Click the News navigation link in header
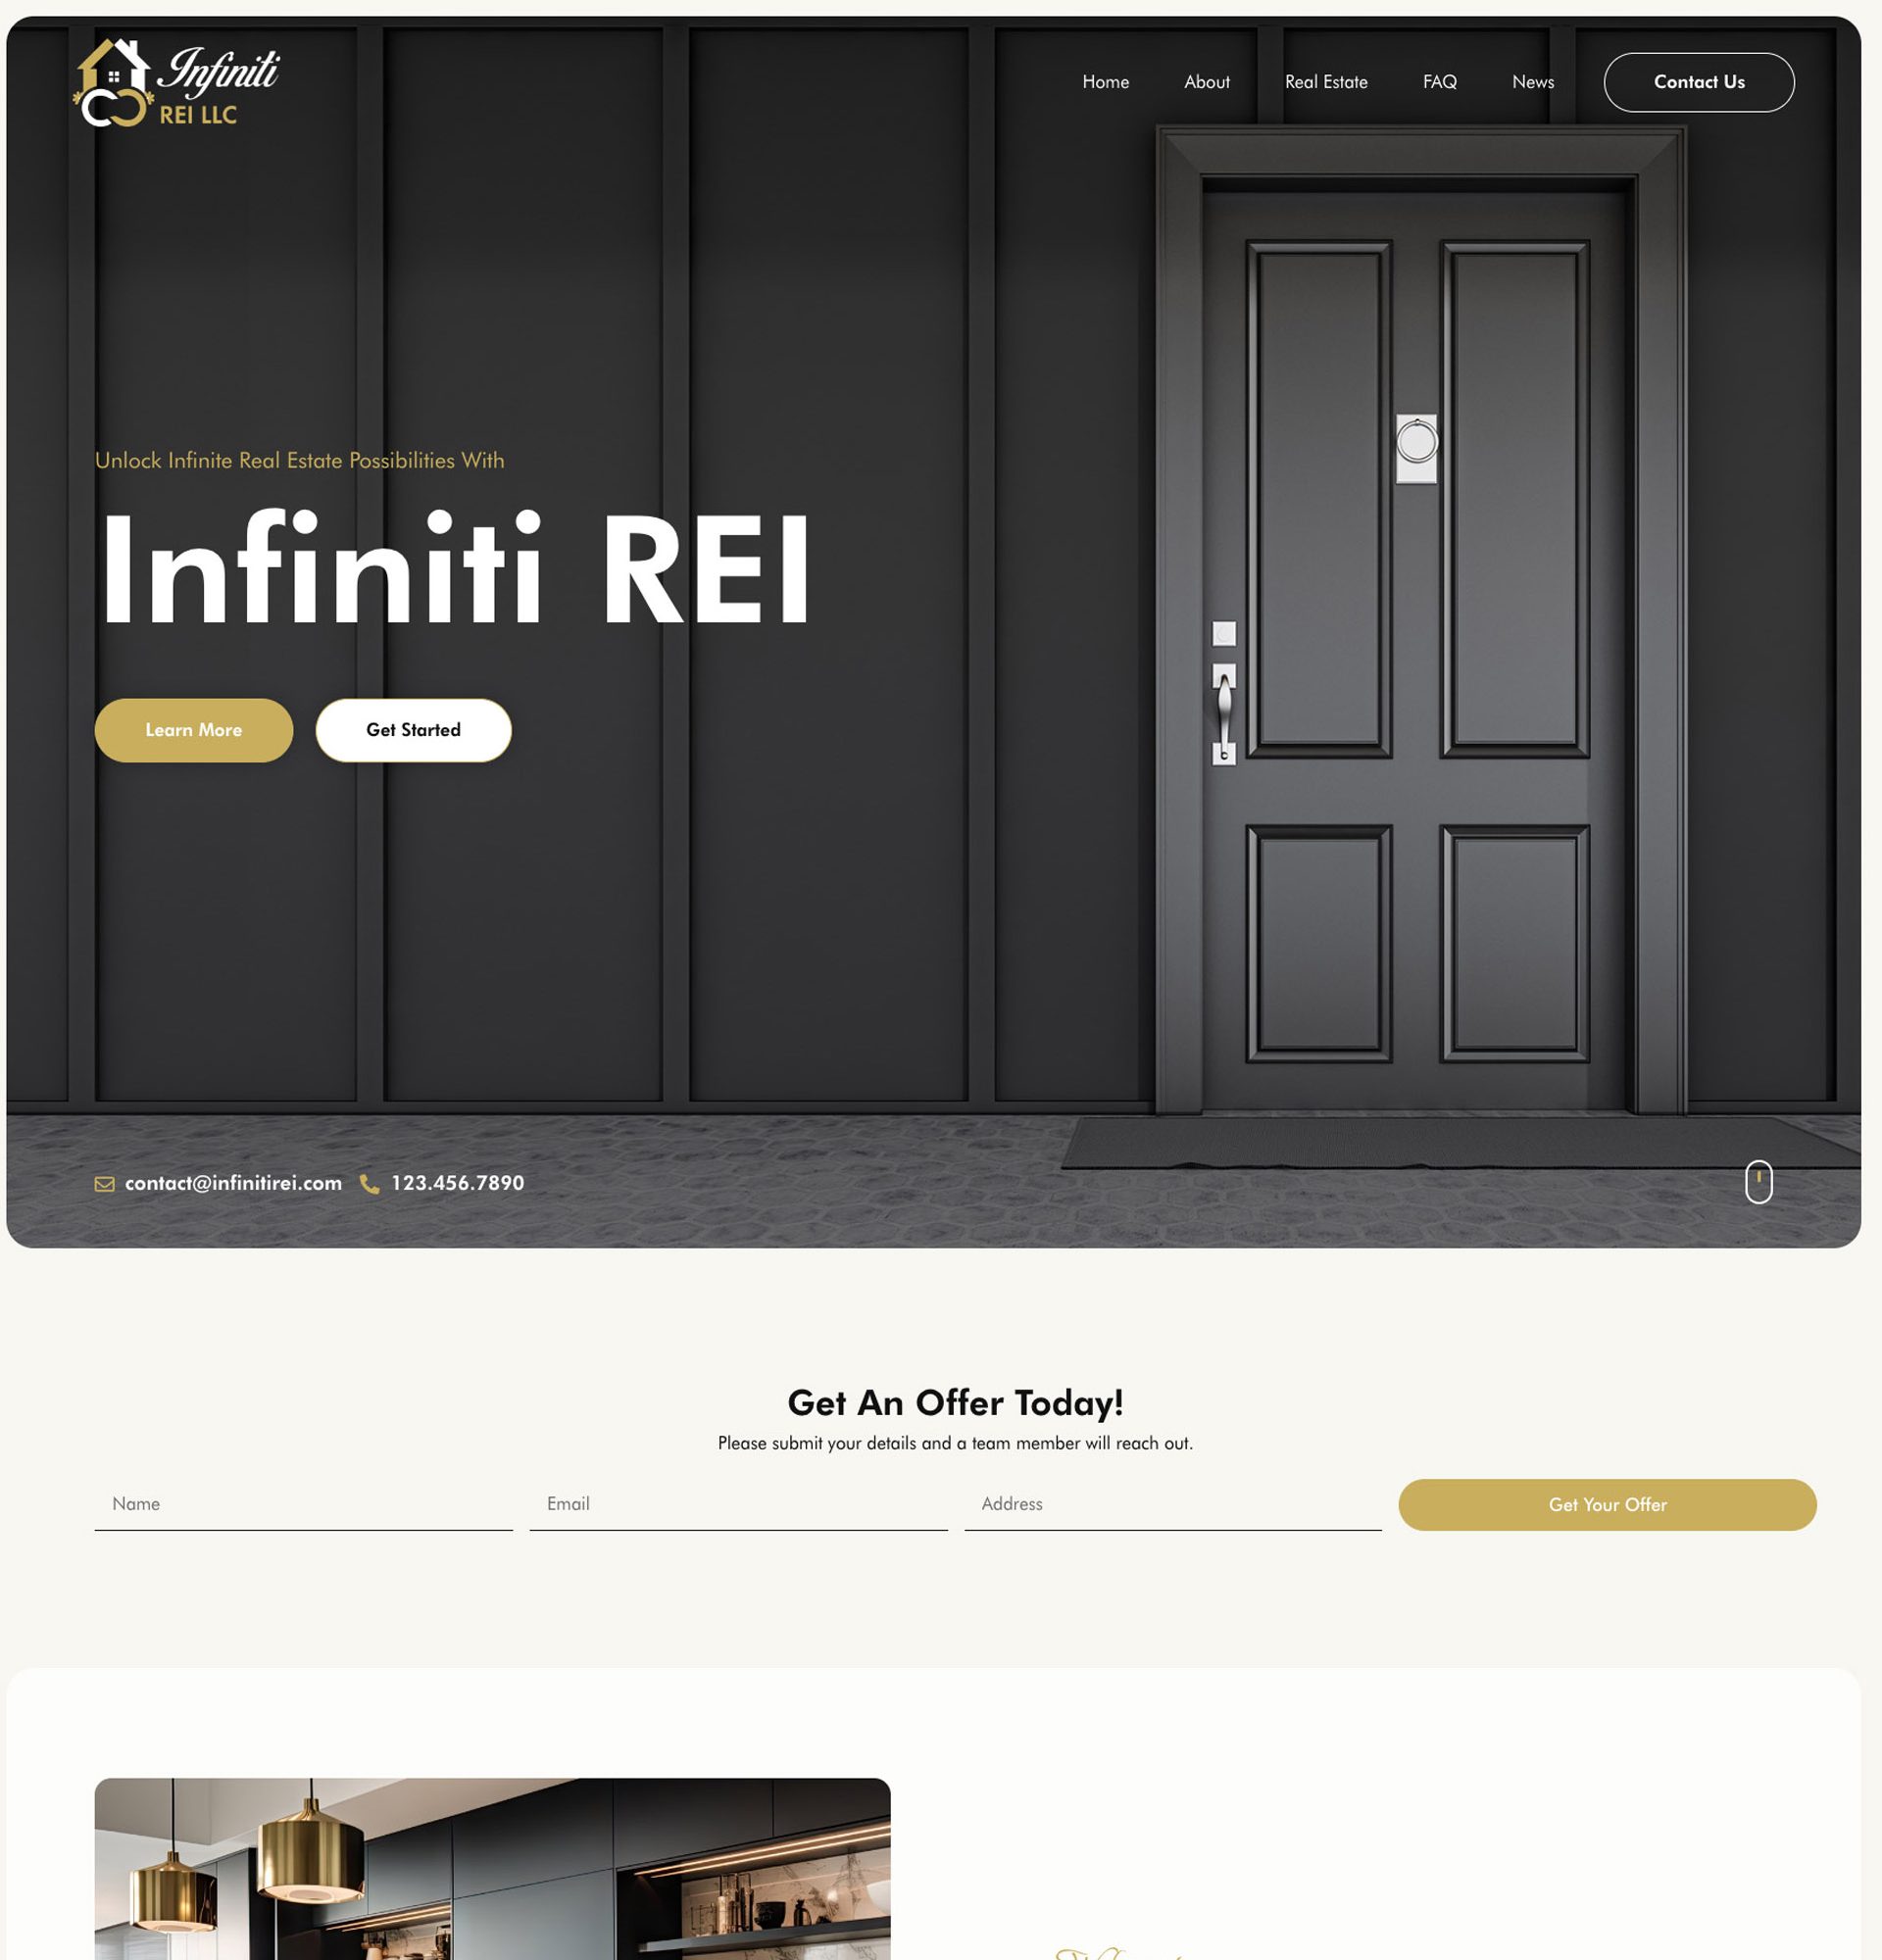The height and width of the screenshot is (1960, 1882). pos(1532,82)
